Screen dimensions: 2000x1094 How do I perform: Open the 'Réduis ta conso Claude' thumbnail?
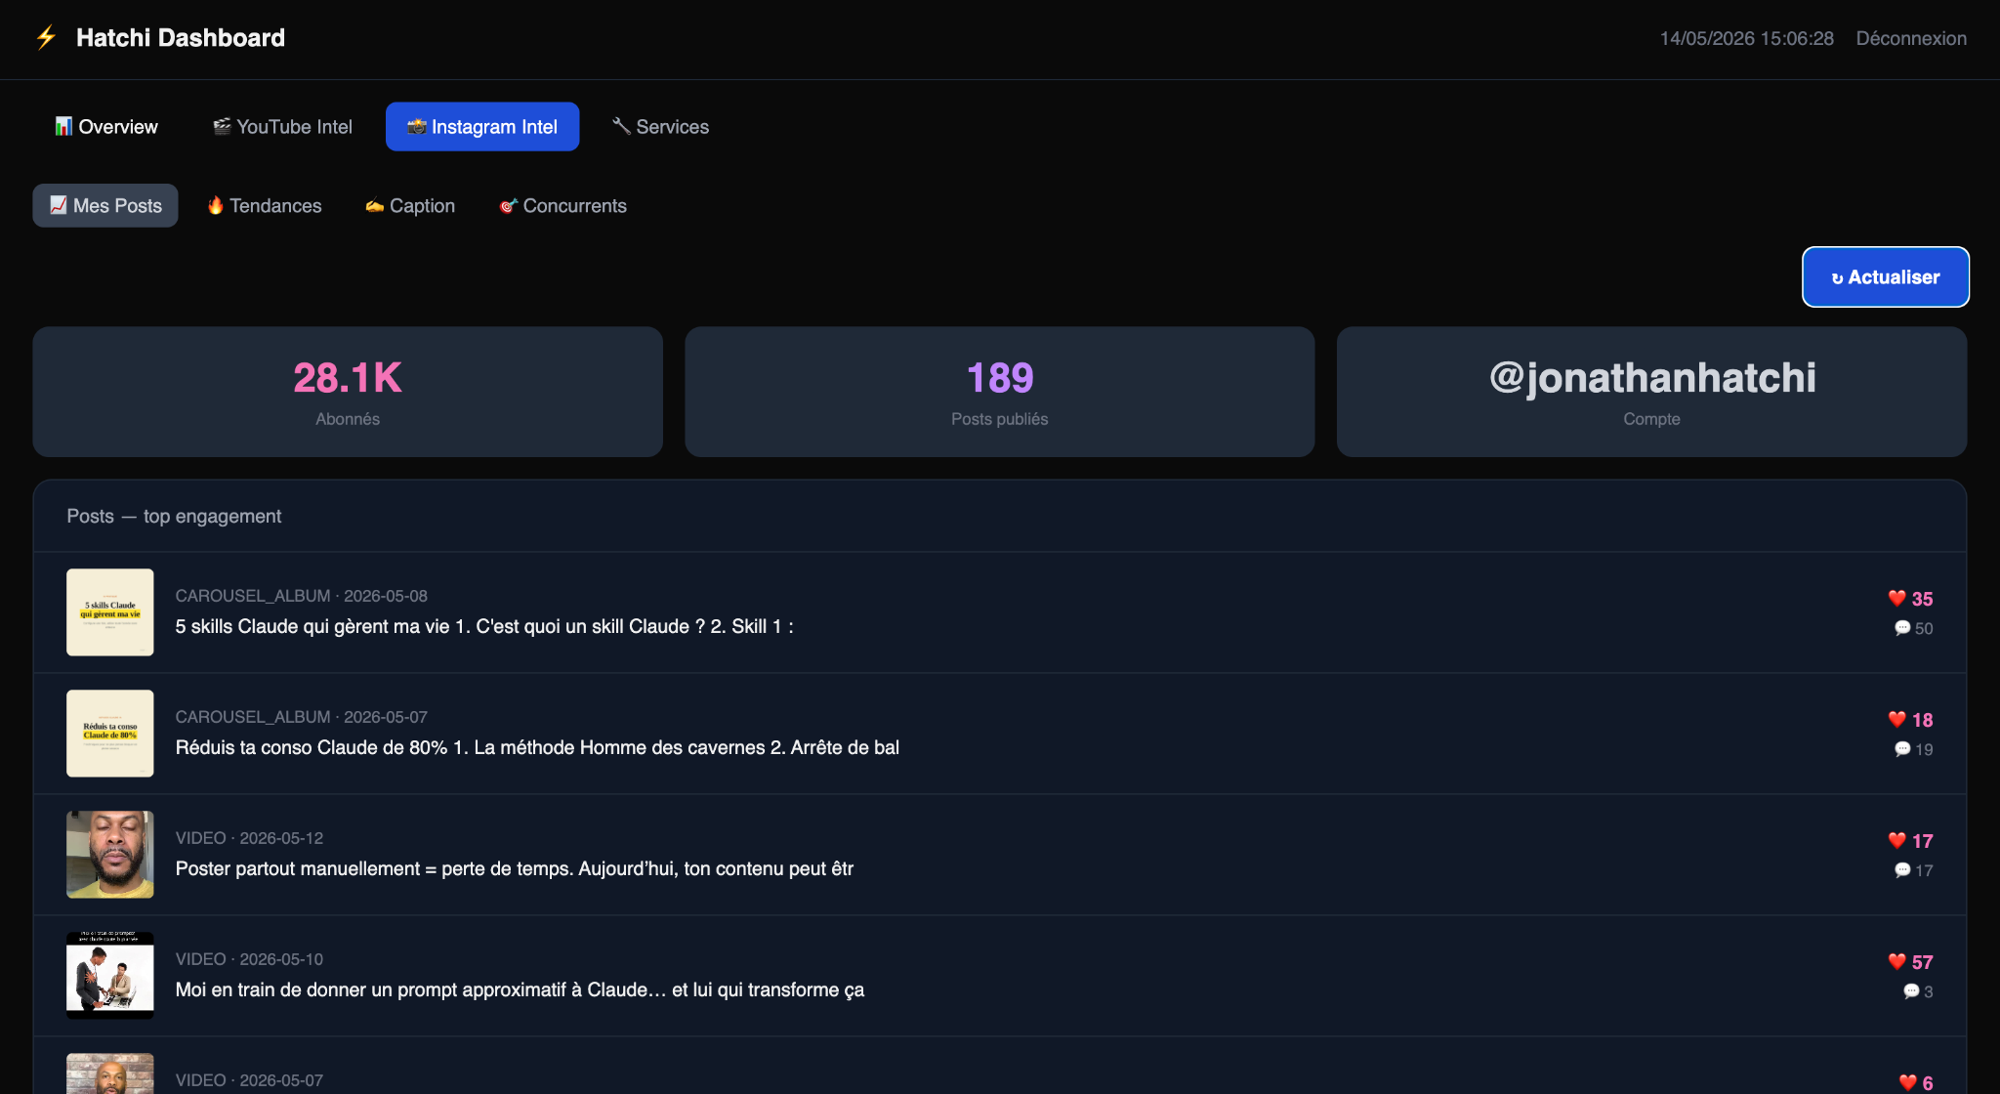pyautogui.click(x=110, y=734)
